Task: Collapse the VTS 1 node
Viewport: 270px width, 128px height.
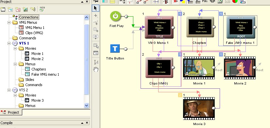Action: 9,43
